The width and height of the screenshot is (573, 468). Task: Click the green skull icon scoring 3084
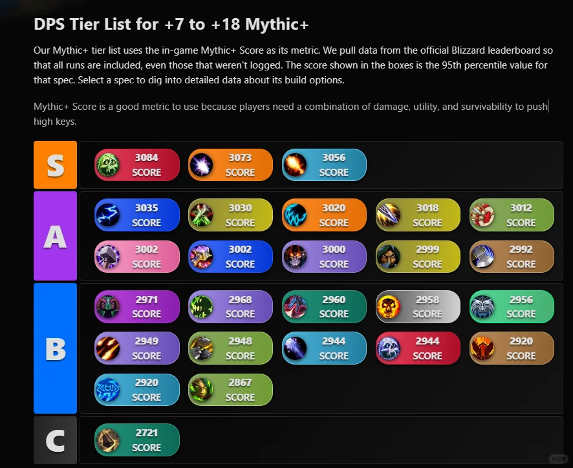tap(108, 165)
